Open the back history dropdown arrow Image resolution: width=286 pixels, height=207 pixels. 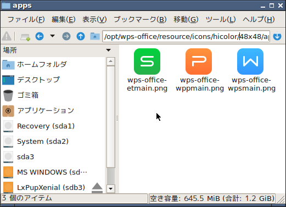click(53, 36)
